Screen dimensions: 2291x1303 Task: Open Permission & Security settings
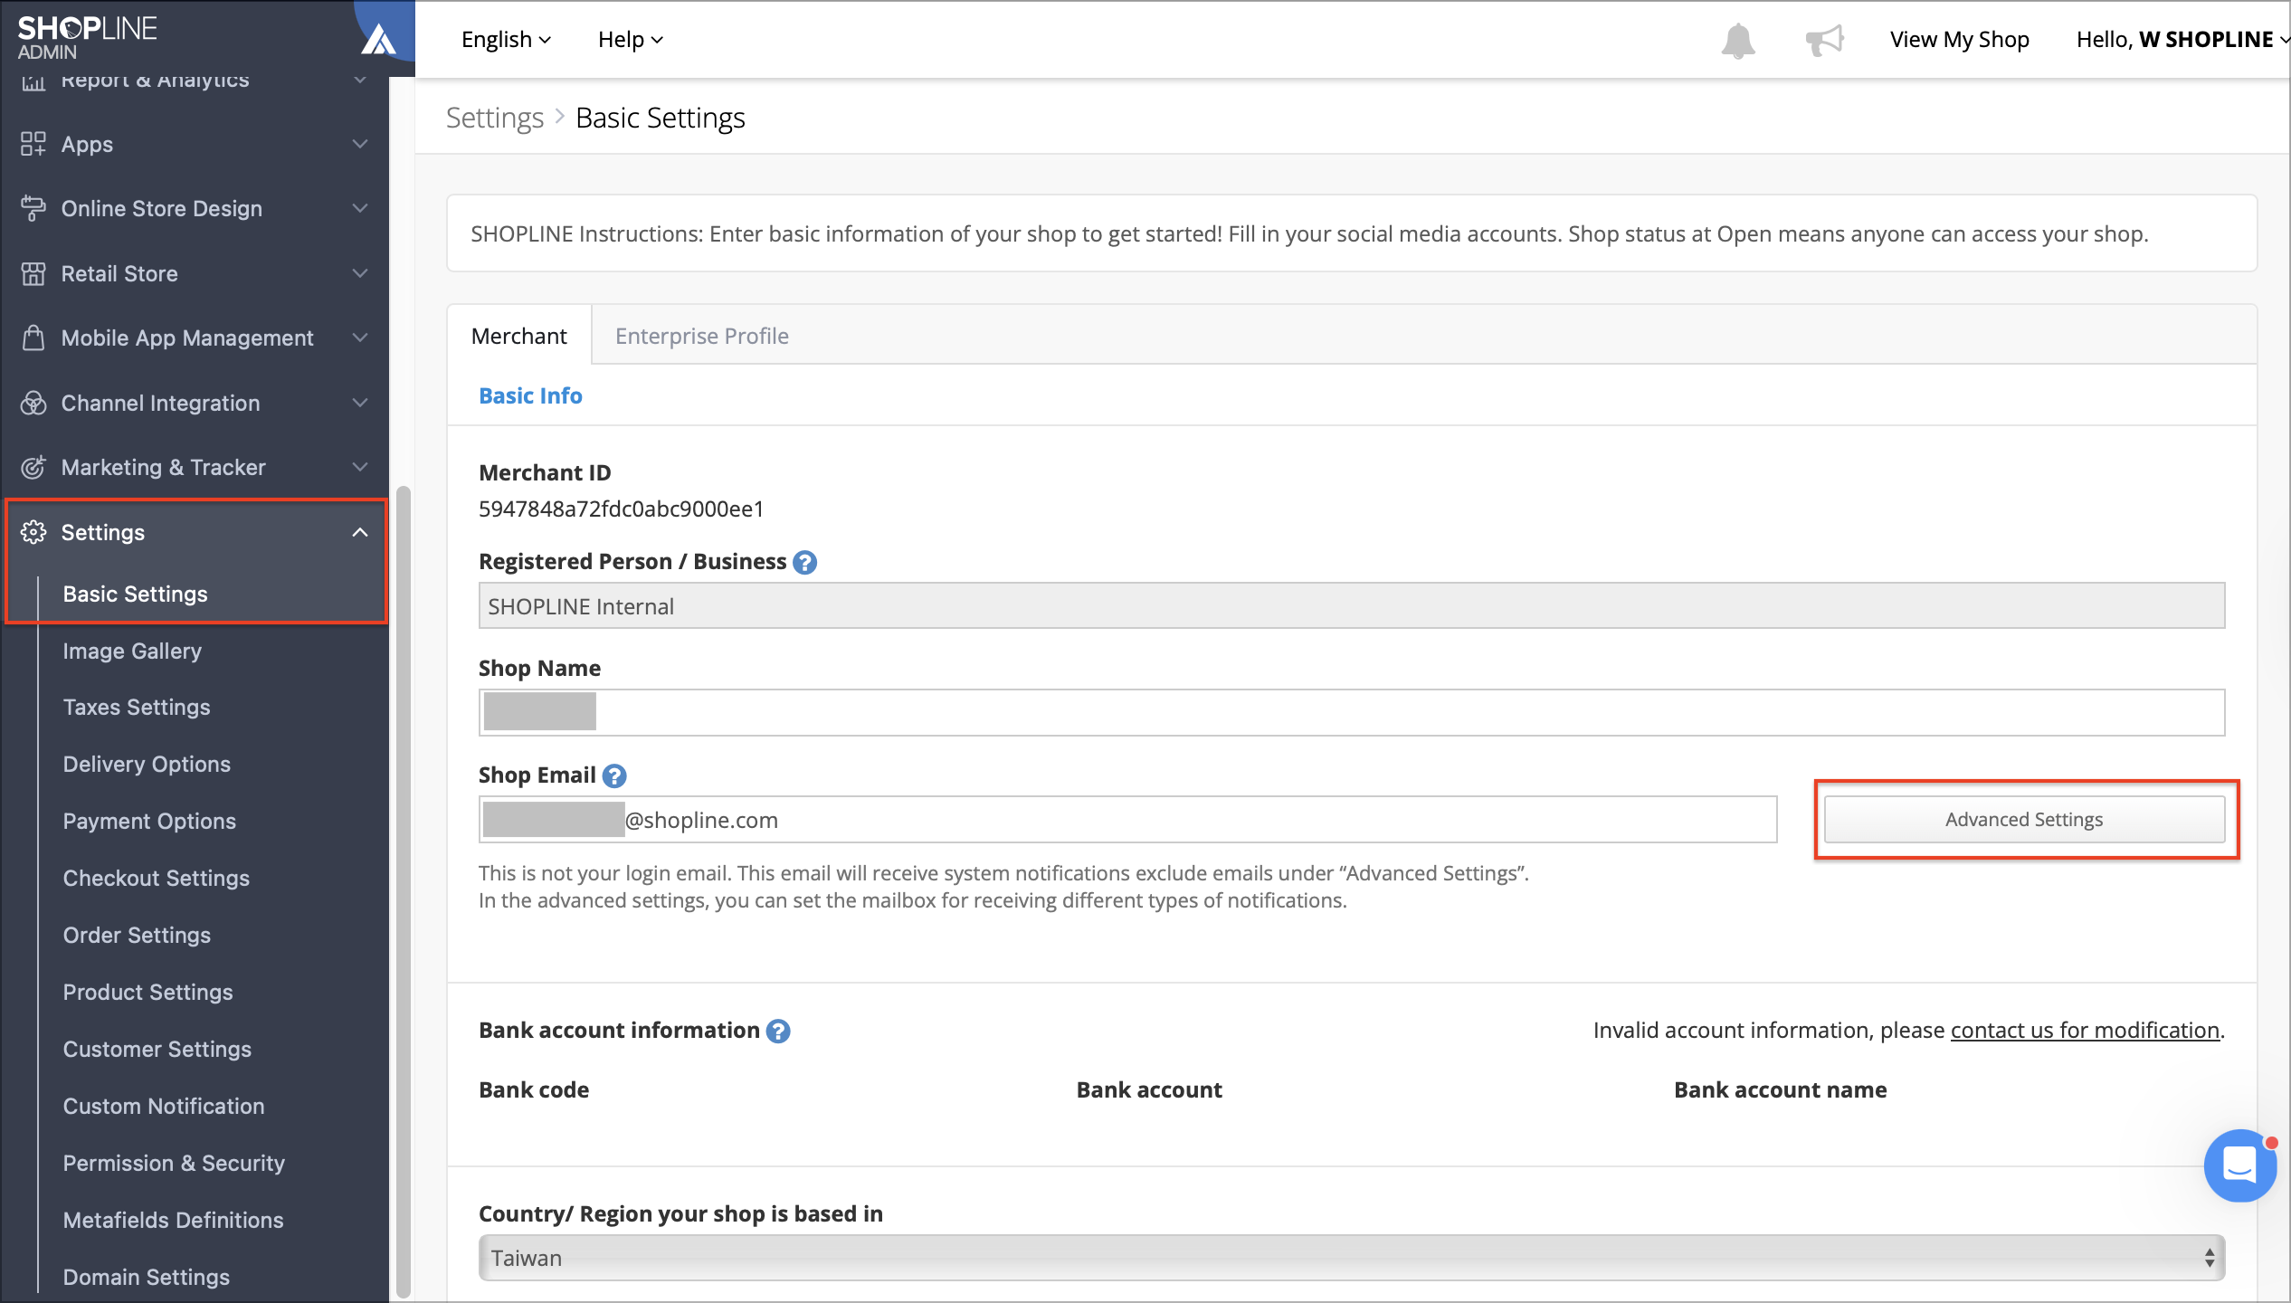point(174,1163)
